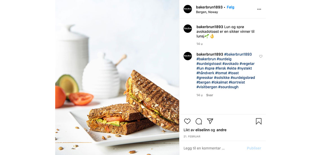Open the #visitbergen hashtag
This screenshot has width=321, height=155.
tap(207, 87)
